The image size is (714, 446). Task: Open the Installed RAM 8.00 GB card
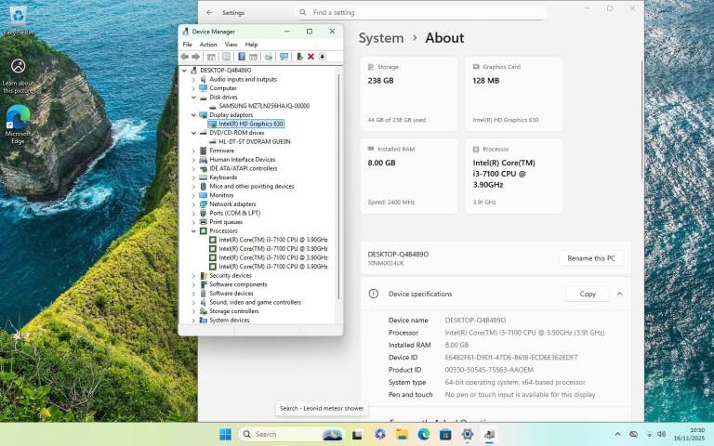(x=409, y=177)
